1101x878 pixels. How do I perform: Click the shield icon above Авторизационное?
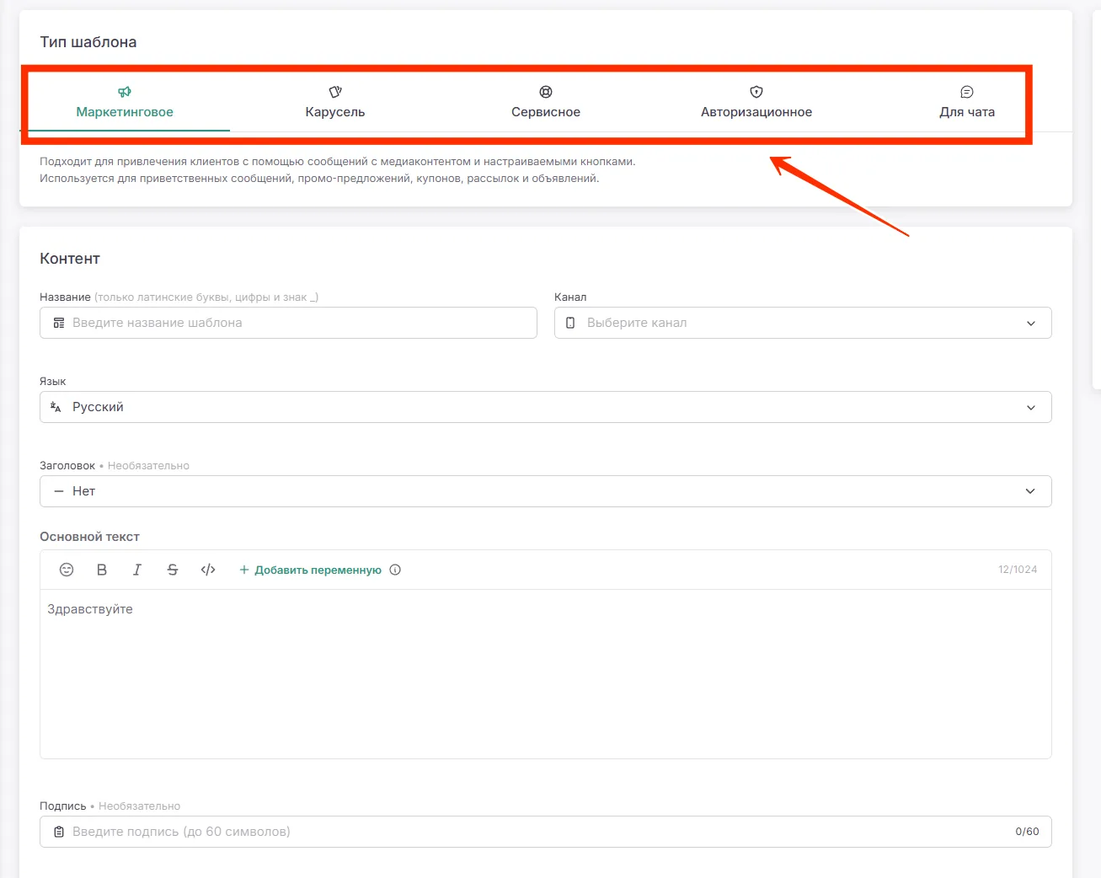756,92
